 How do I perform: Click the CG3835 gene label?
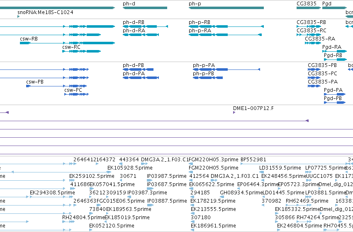[307, 4]
